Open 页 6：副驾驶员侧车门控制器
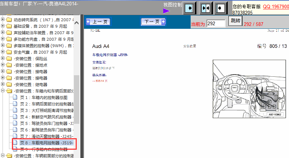Screen dimensions: 289x158 click(x=47, y=130)
